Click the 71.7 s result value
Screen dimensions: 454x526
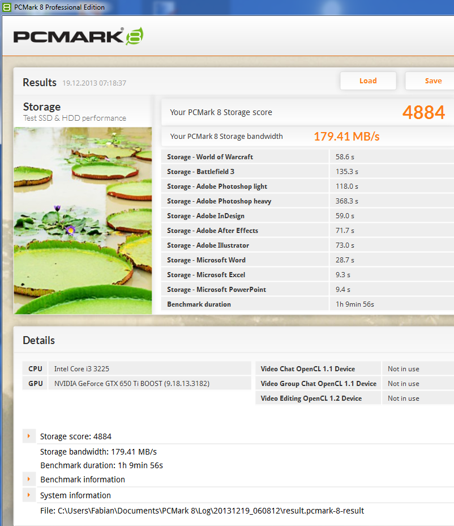pos(345,231)
